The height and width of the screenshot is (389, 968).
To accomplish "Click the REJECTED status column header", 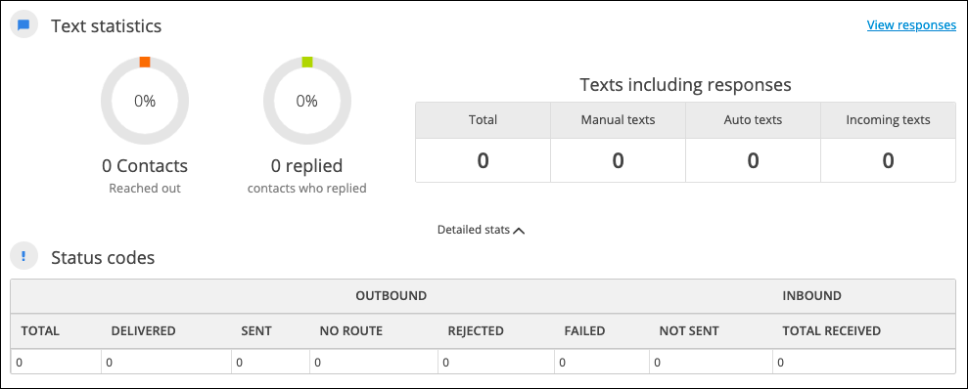I will [x=476, y=331].
